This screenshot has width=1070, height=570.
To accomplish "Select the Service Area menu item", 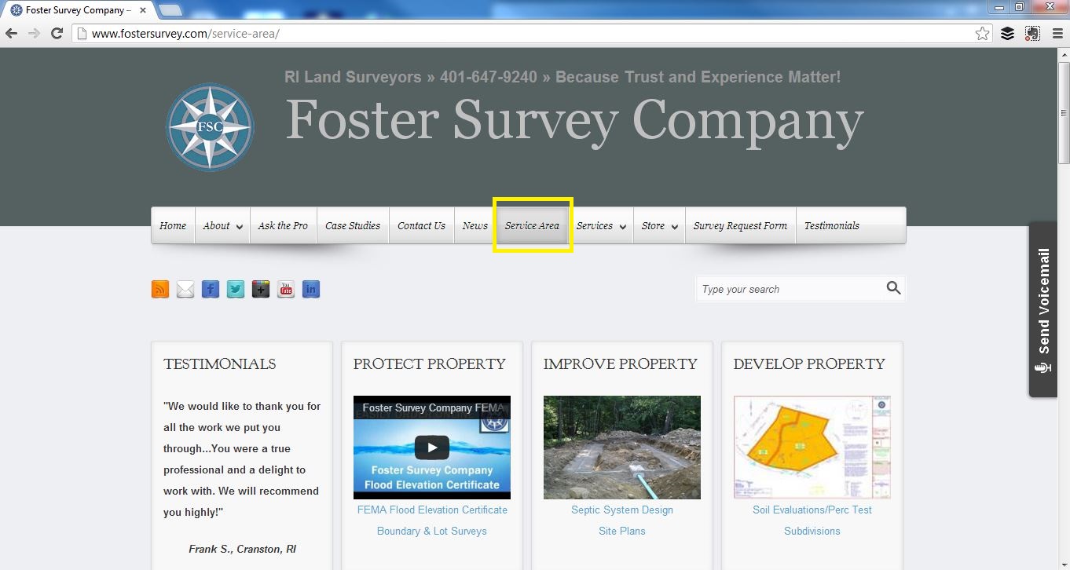I will coord(532,226).
